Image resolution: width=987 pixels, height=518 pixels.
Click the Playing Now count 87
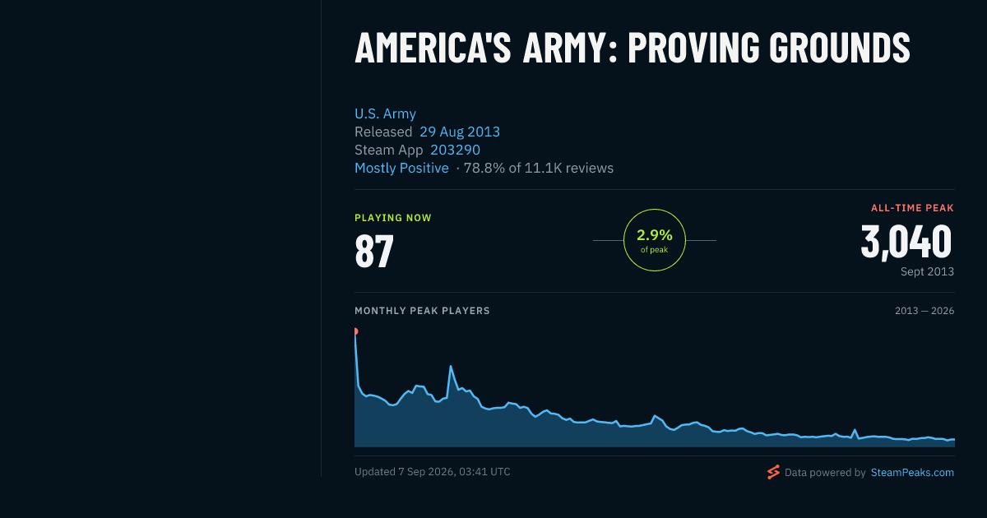coord(374,252)
